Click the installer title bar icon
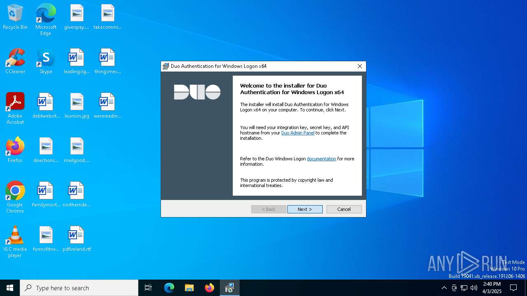This screenshot has height=296, width=527. pyautogui.click(x=166, y=66)
